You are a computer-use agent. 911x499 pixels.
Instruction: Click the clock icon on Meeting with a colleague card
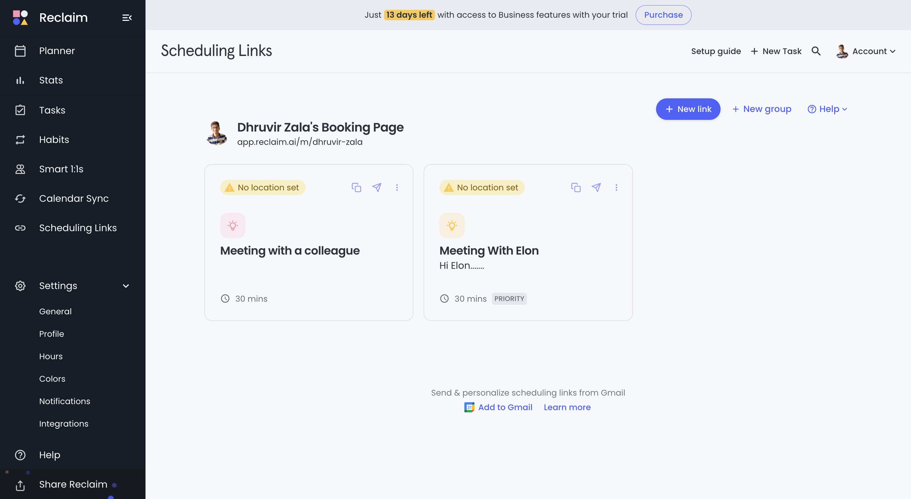pos(225,299)
